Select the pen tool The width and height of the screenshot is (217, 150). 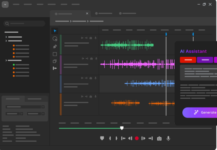[x=55, y=47]
